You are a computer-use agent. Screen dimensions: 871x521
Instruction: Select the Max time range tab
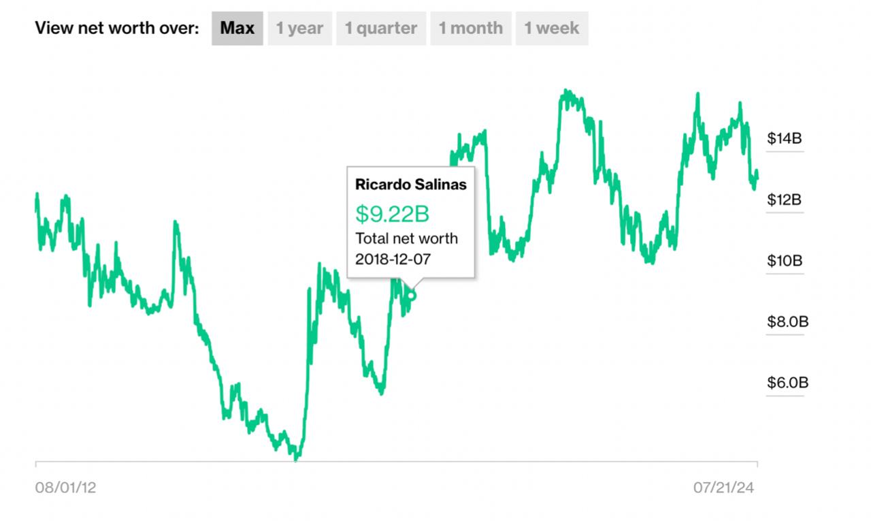pos(237,29)
